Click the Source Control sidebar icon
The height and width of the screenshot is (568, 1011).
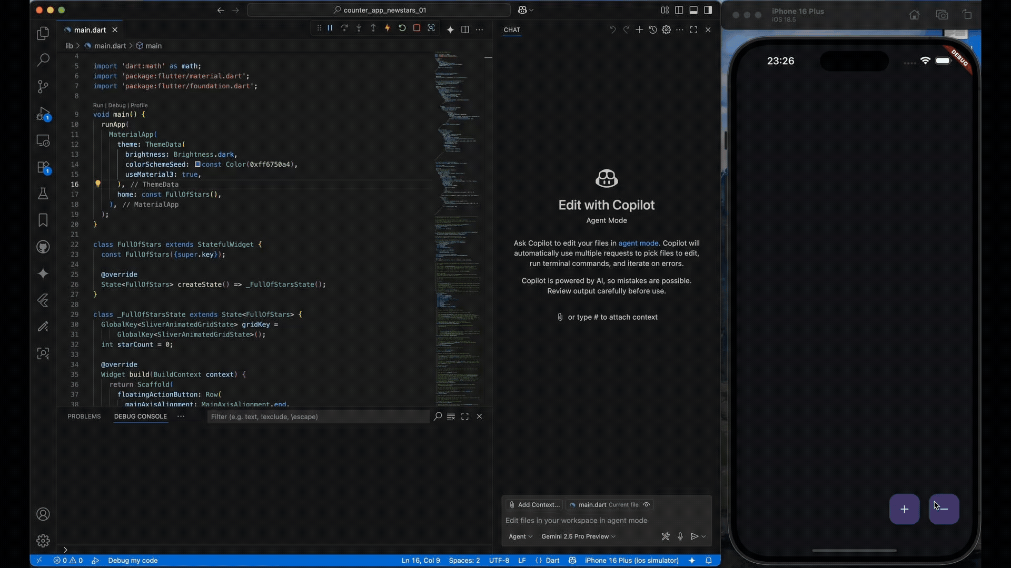(43, 86)
